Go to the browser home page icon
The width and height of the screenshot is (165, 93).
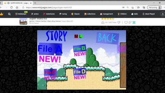pyautogui.click(x=17, y=7)
